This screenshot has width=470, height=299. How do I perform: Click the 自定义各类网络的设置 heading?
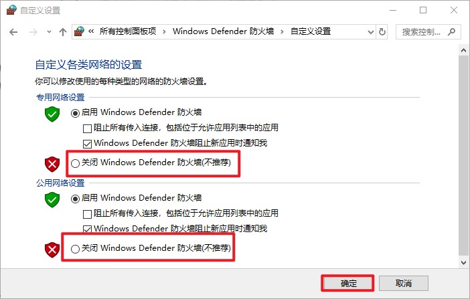coord(88,65)
